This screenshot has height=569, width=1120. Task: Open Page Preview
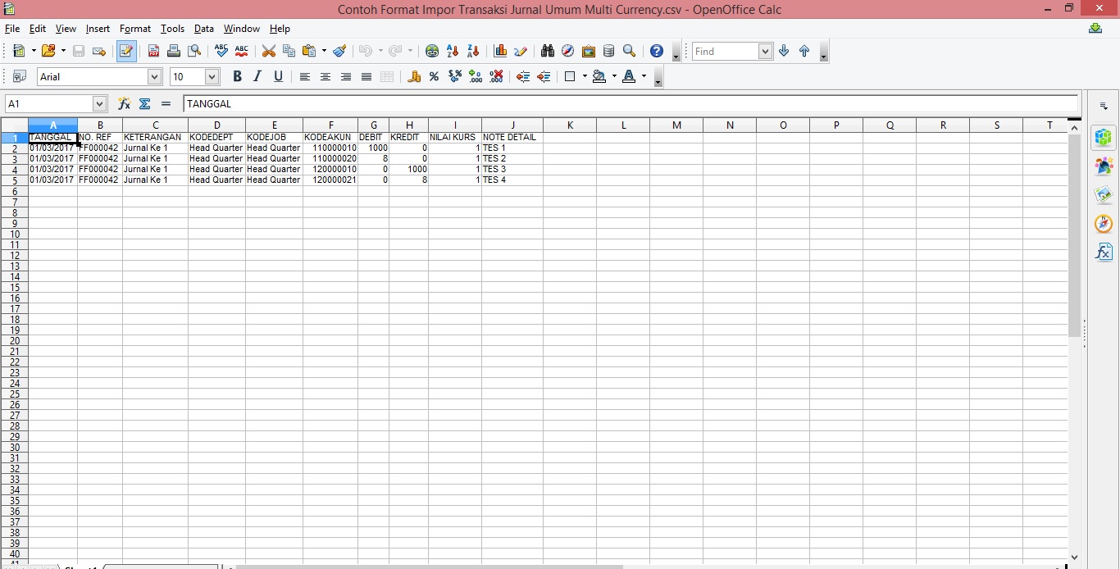click(x=194, y=51)
